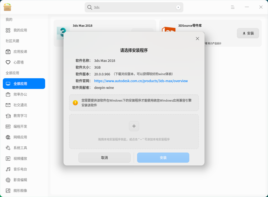The image size is (268, 197).
Task: Click the 我的 section heading
Action: click(x=9, y=20)
